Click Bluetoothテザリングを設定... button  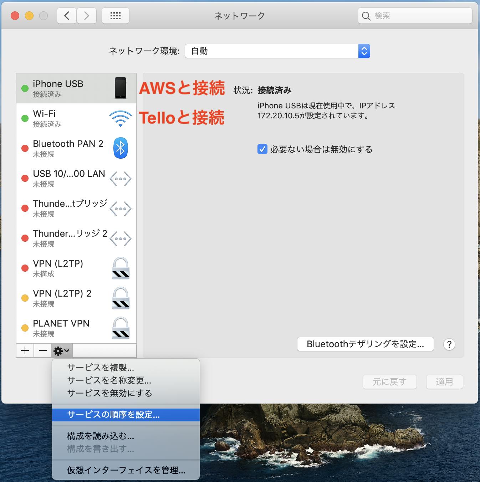pyautogui.click(x=366, y=344)
